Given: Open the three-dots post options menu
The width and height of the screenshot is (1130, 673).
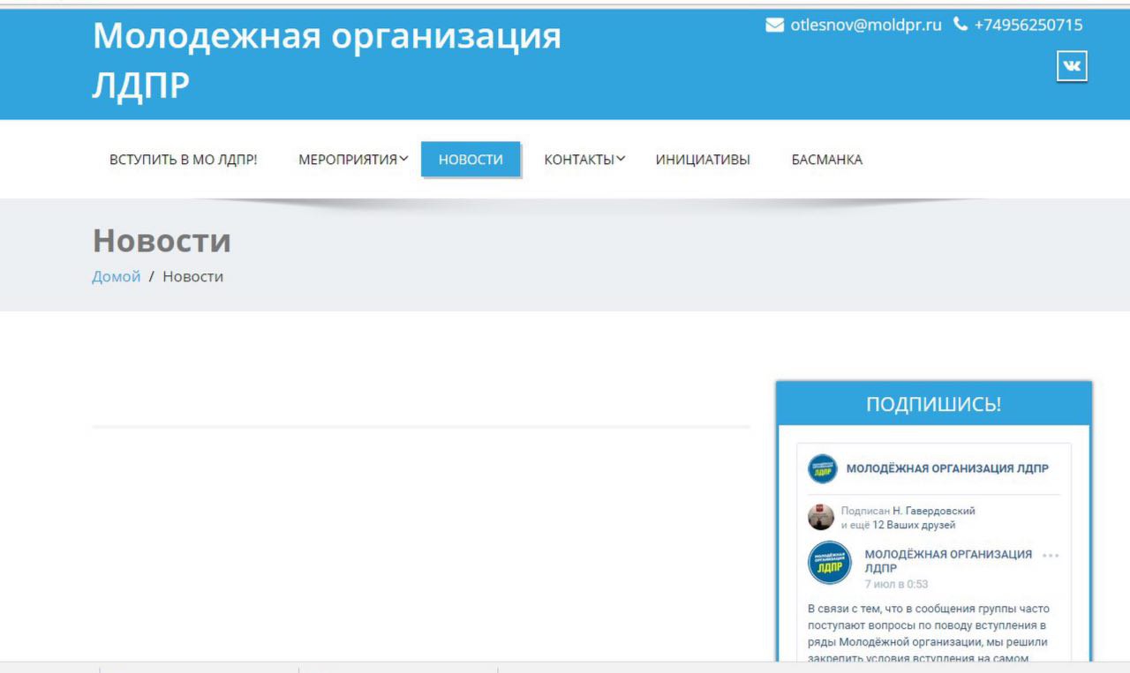Looking at the screenshot, I should click(1051, 556).
